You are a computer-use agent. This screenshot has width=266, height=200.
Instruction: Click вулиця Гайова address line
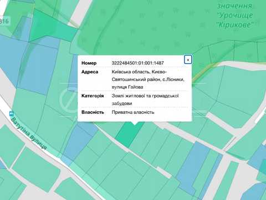coord(127,87)
